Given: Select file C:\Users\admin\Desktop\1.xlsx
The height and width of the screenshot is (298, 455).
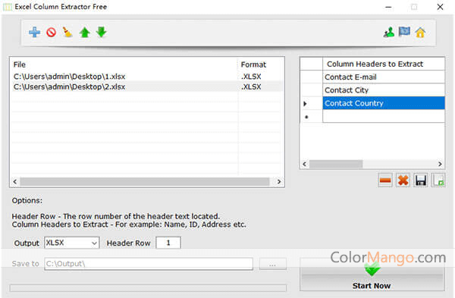Looking at the screenshot, I should (x=69, y=77).
